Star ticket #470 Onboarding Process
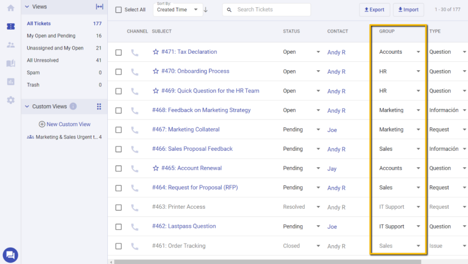Viewport: 468px width, 264px height. 155,71
